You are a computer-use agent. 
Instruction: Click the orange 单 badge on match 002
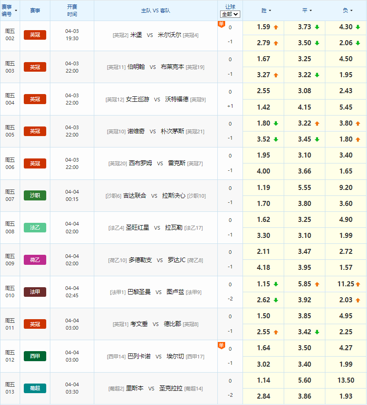221,25
